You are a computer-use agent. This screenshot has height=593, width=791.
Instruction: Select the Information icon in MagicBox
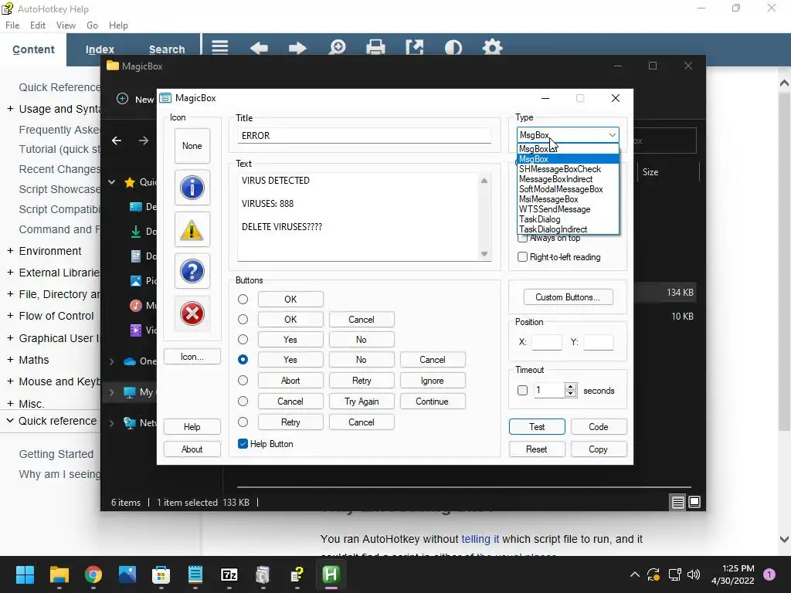(192, 188)
